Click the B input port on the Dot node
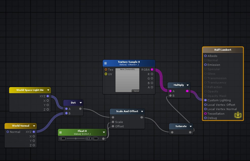Viewport: 250px width, 161px height. [x=66, y=113]
